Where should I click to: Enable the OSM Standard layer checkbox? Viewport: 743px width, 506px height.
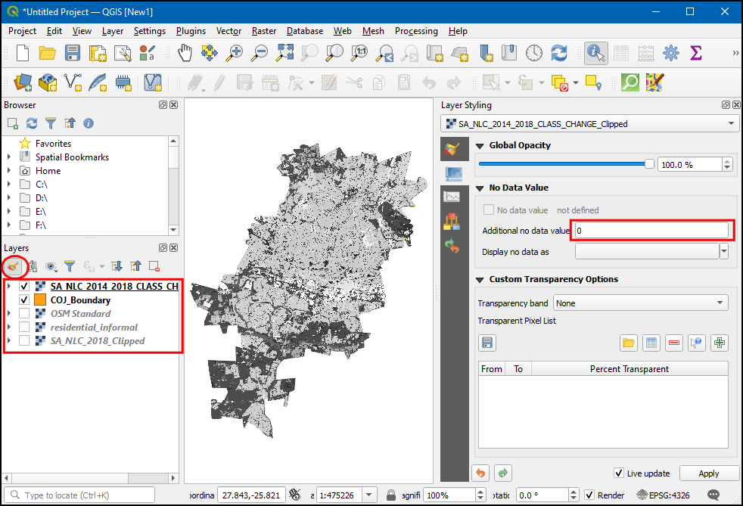24,314
